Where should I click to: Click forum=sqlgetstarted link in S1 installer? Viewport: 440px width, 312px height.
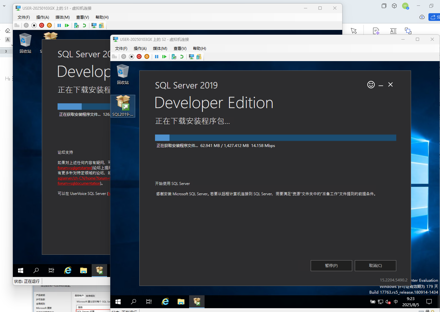(x=75, y=168)
